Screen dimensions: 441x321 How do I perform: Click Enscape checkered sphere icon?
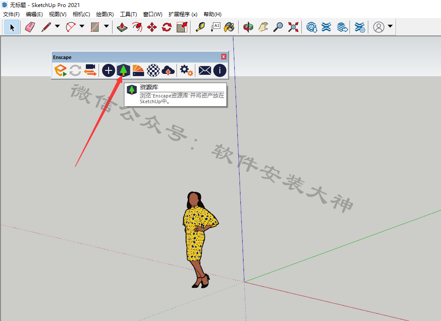click(153, 70)
